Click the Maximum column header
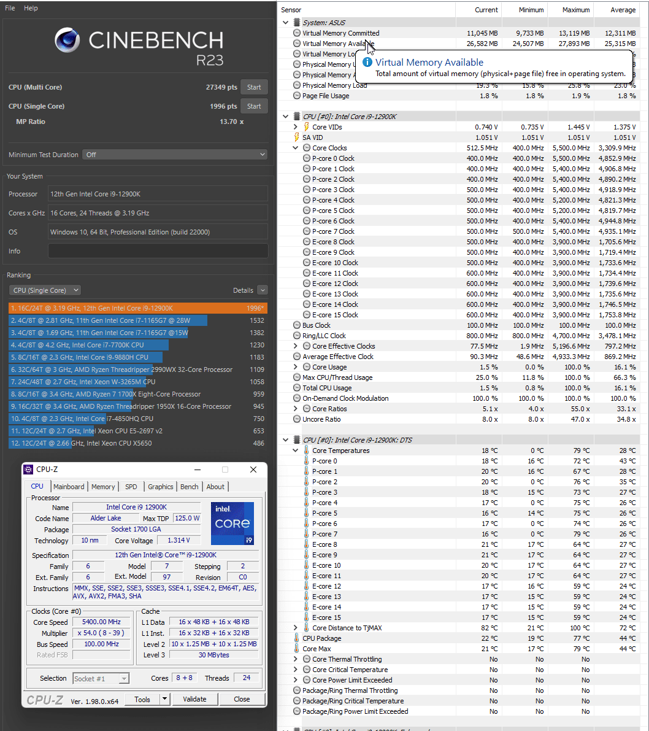 click(570, 10)
